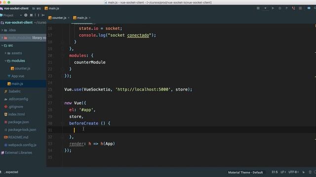Click Material Theme - Default in status bar

point(245,173)
